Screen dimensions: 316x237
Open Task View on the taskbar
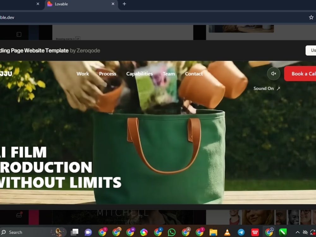[x=74, y=232]
